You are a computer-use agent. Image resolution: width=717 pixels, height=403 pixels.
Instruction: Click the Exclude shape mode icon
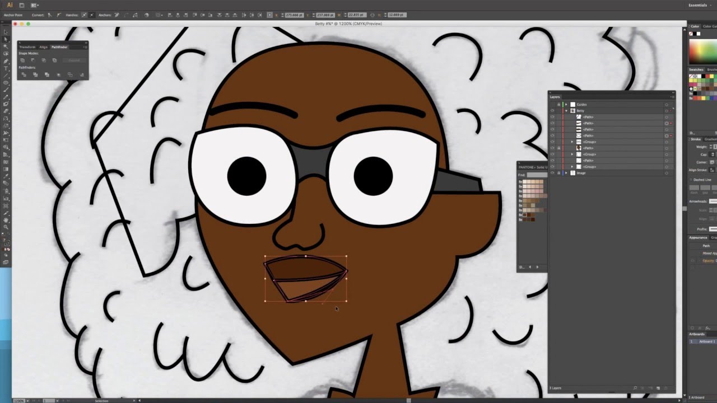pos(54,60)
